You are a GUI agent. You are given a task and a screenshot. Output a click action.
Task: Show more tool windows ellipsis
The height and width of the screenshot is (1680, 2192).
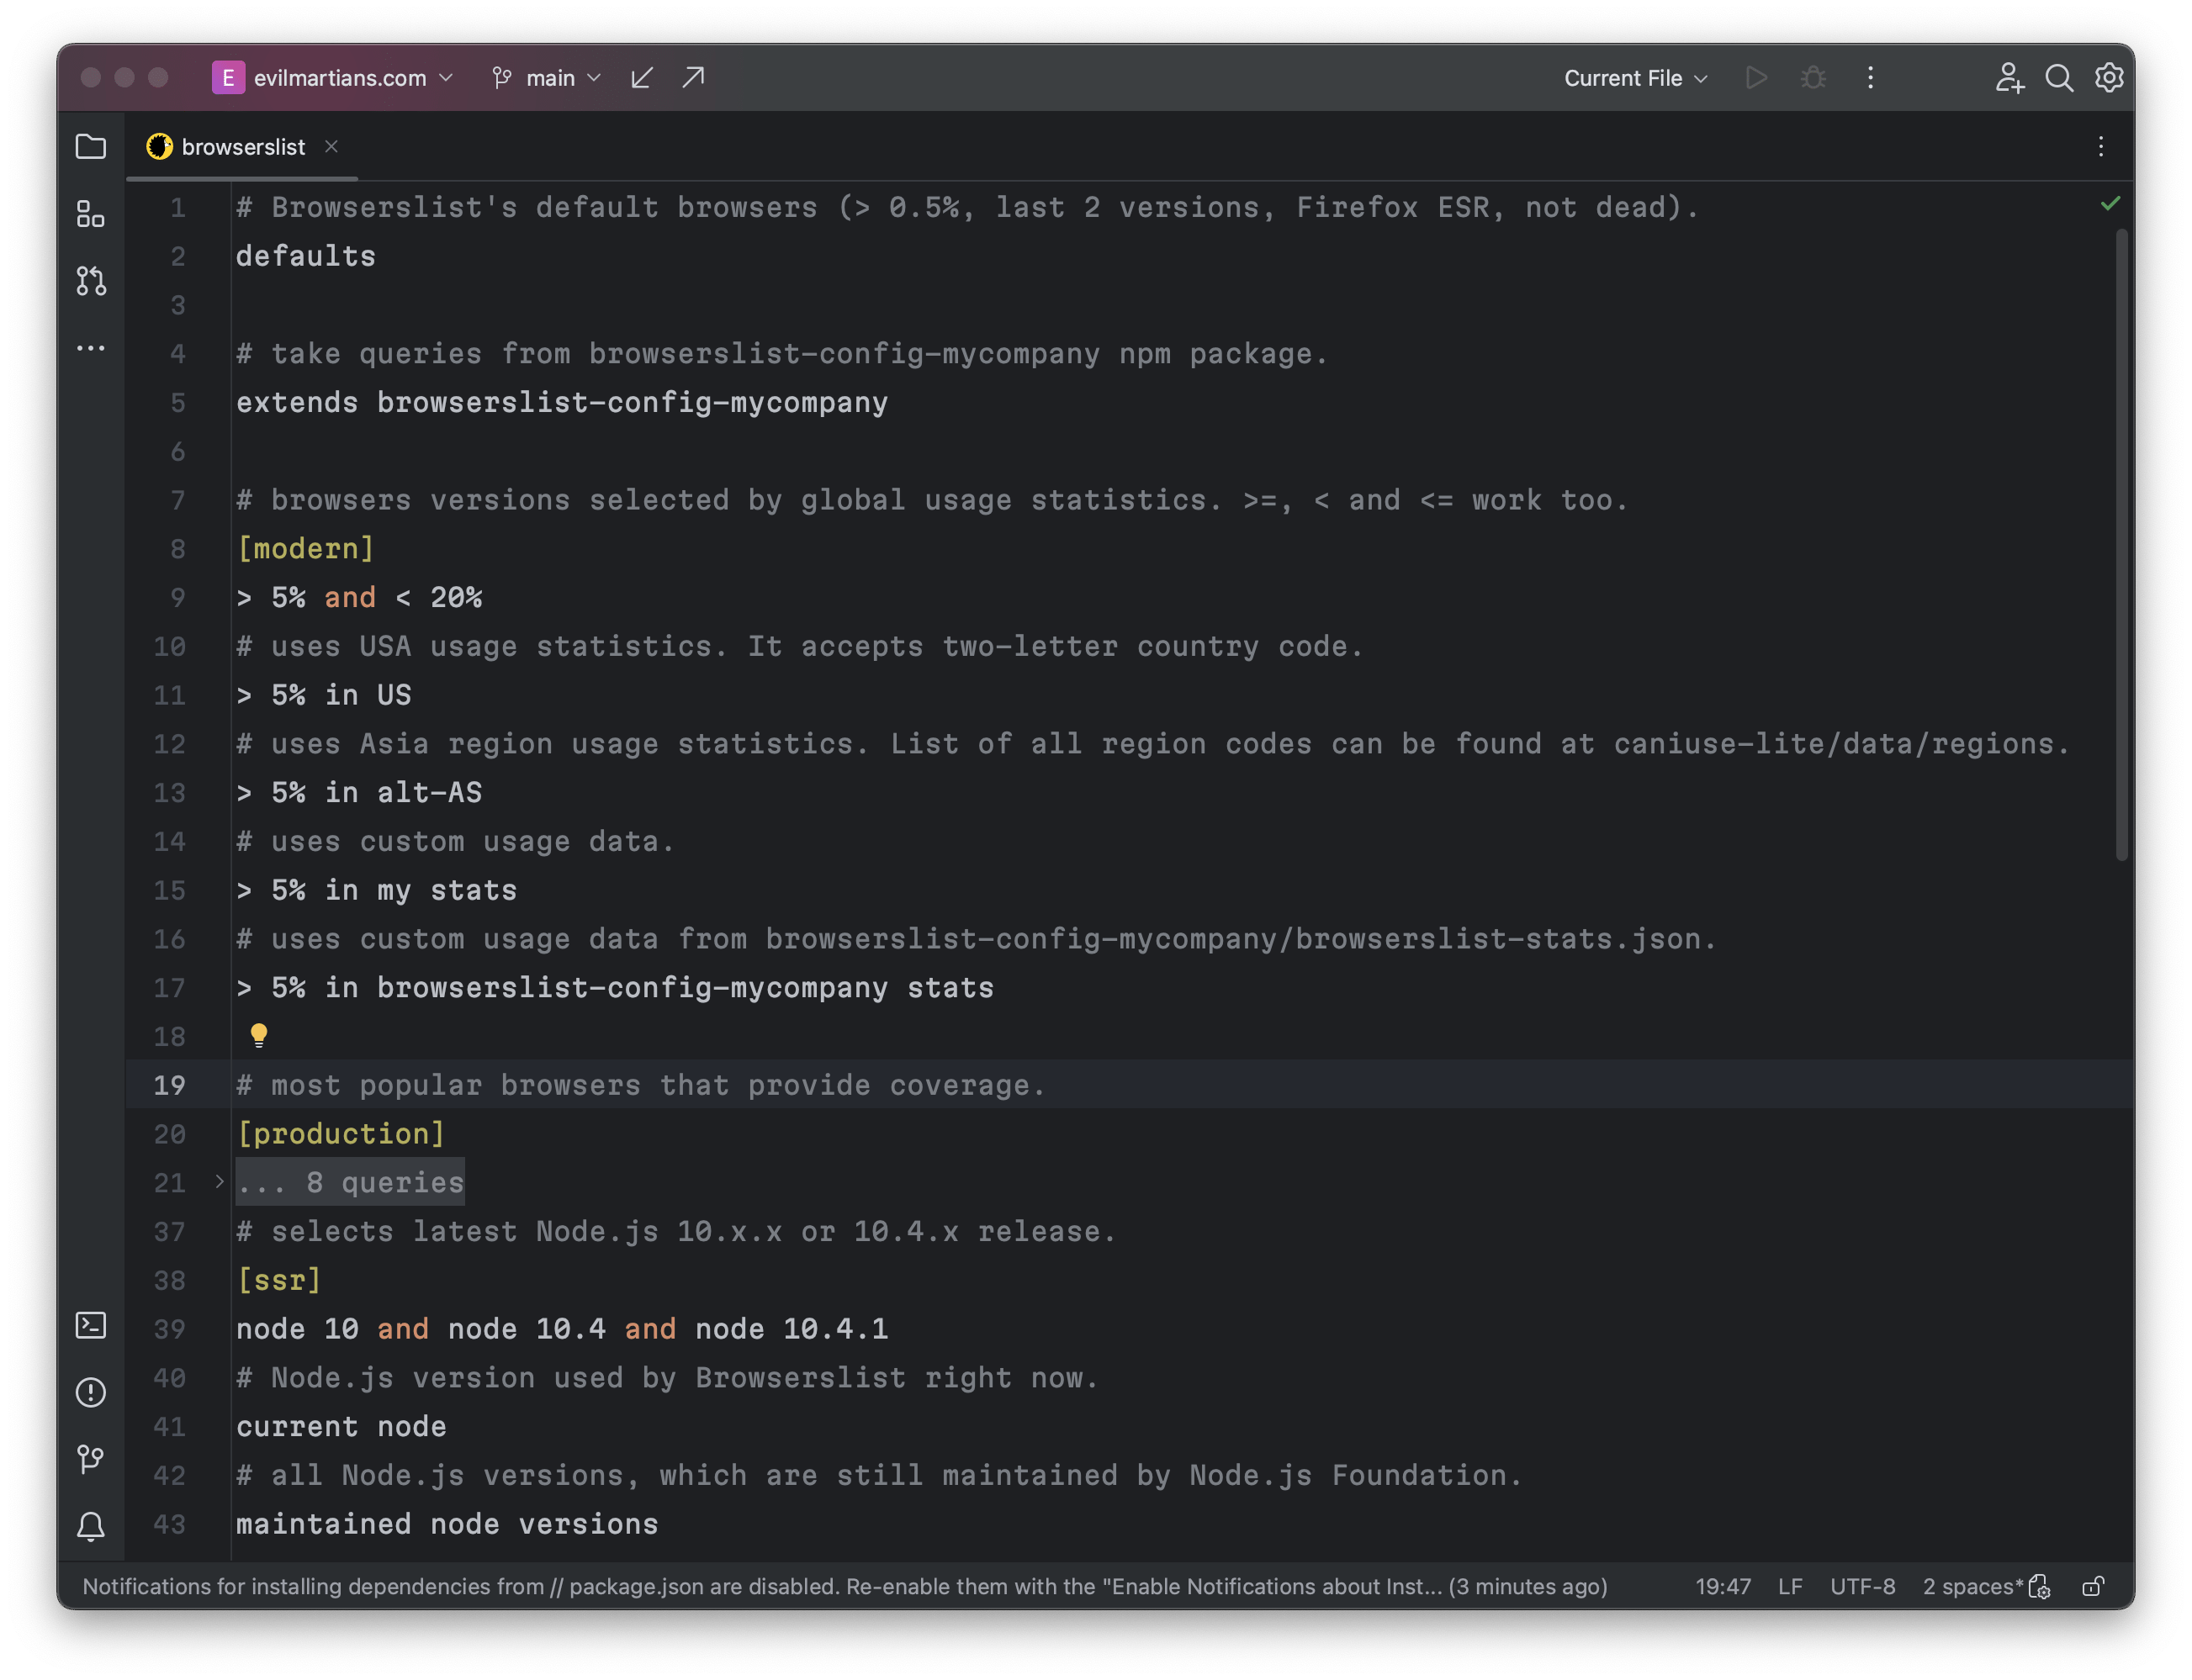pos(91,348)
